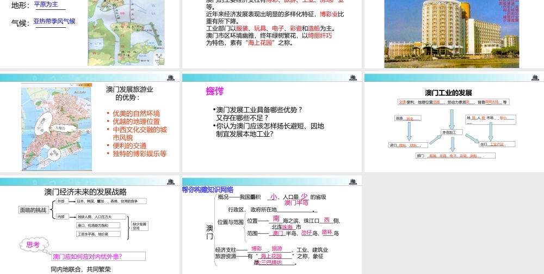The image size is (544, 274).
Task: Click the title '澳门经济未来的发展战略'
Action: pos(85,192)
